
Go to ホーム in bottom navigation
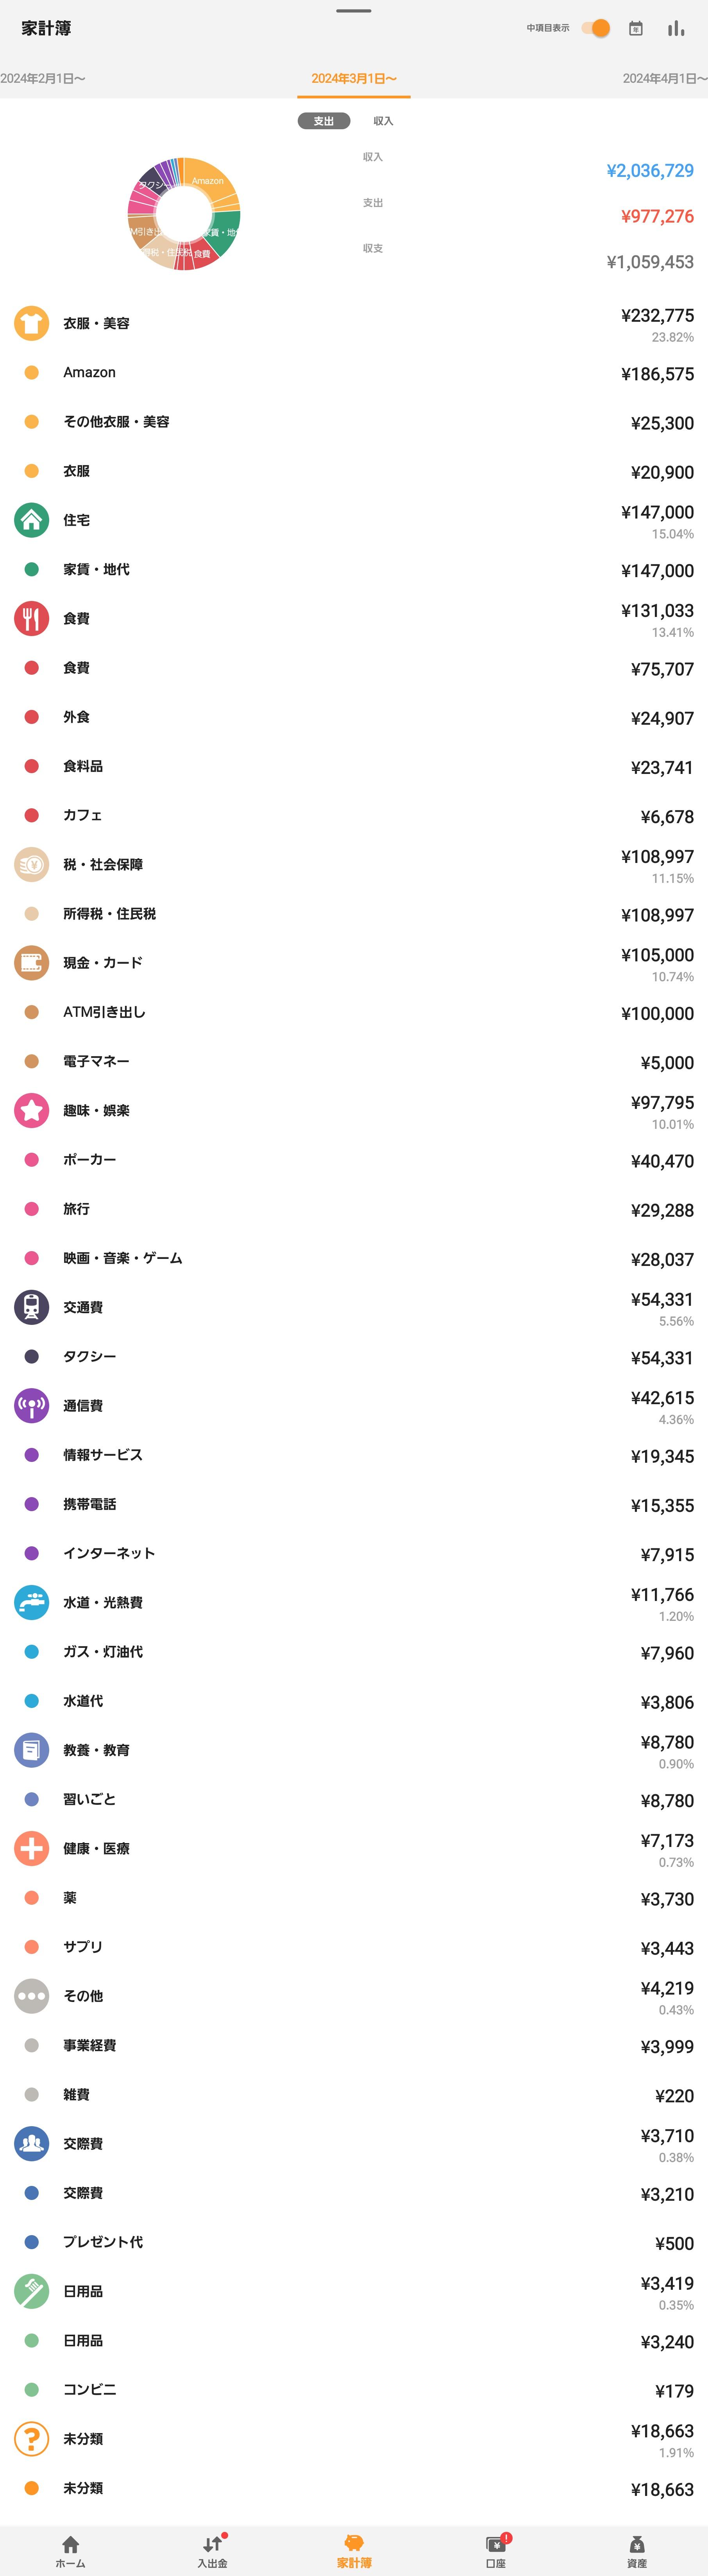[70, 2551]
